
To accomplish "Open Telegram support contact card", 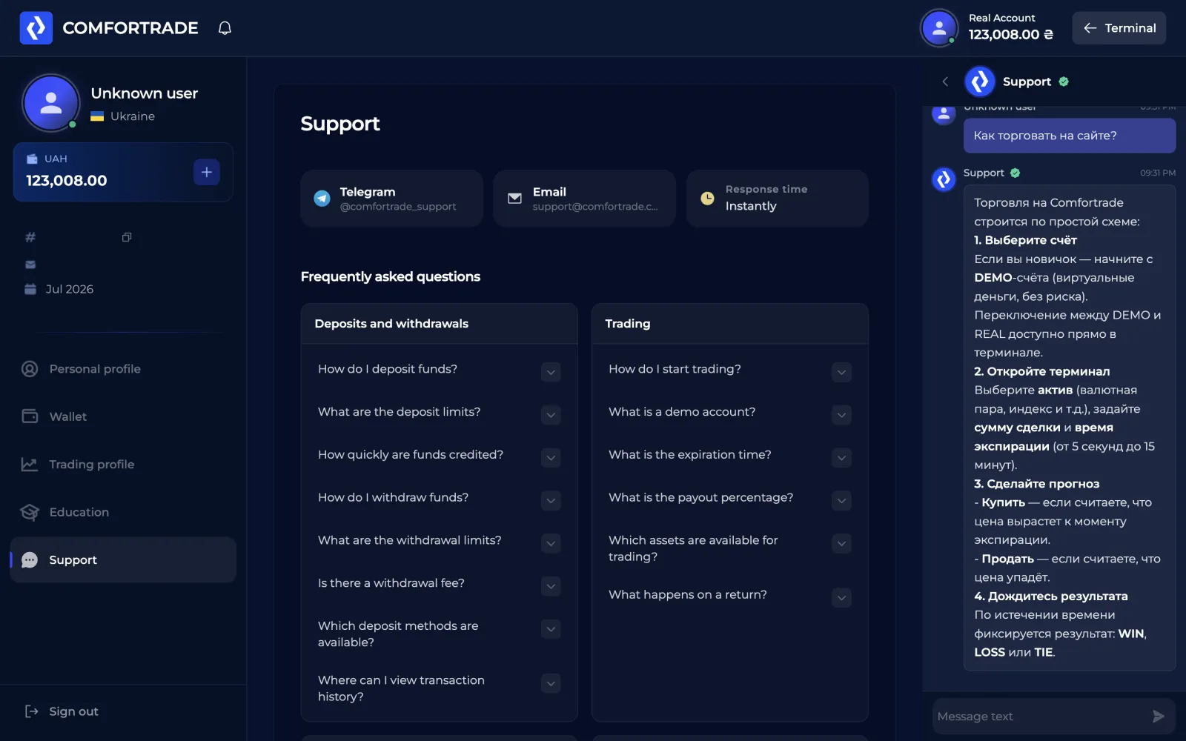I will pos(391,199).
